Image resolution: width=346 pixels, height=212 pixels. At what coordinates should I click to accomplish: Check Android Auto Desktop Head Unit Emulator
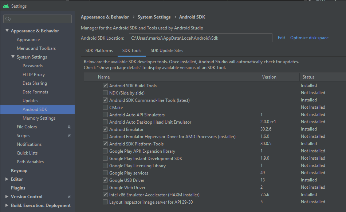tap(105, 122)
